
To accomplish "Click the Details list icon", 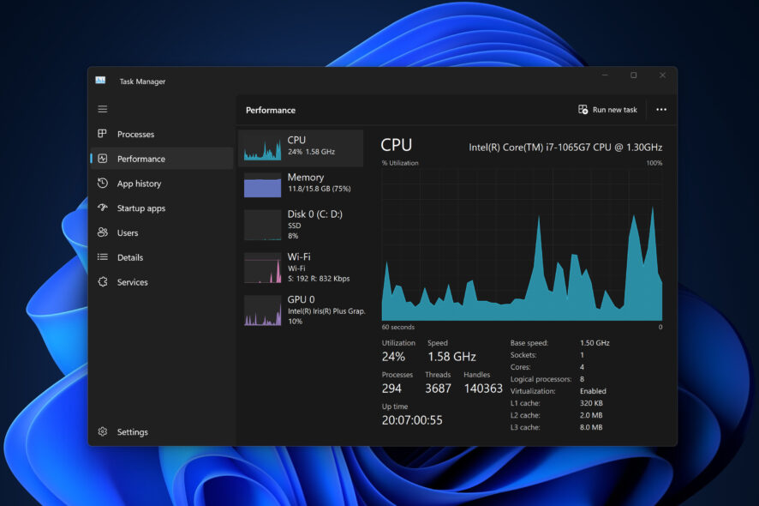I will 102,257.
